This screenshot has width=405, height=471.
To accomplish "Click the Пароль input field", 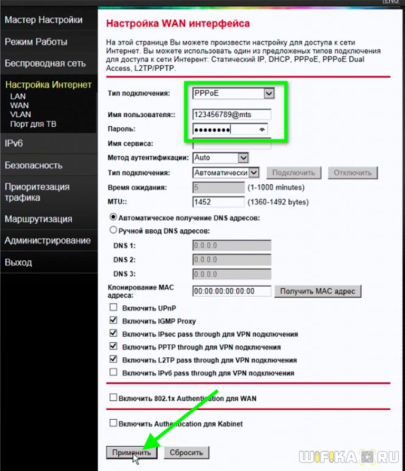I will (x=229, y=129).
